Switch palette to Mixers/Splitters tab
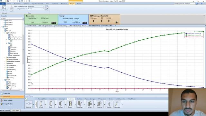206x116 pixels. [x=42, y=99]
